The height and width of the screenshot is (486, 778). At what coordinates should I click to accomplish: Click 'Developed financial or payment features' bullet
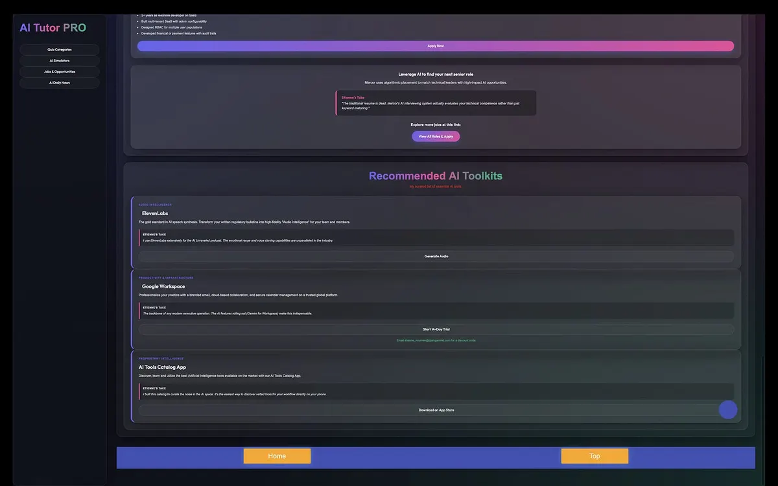point(179,33)
